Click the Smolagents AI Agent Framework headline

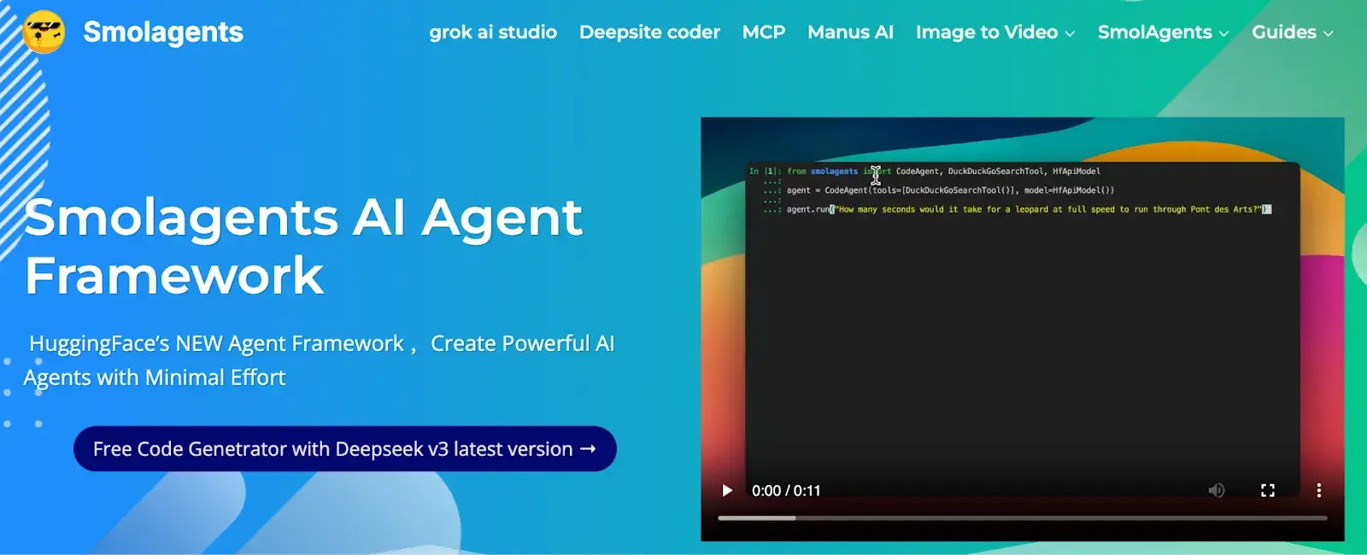point(303,246)
